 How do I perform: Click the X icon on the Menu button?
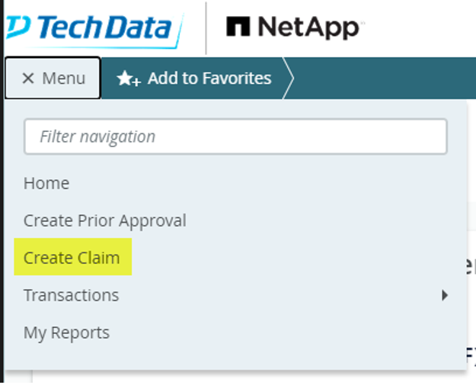pos(28,79)
